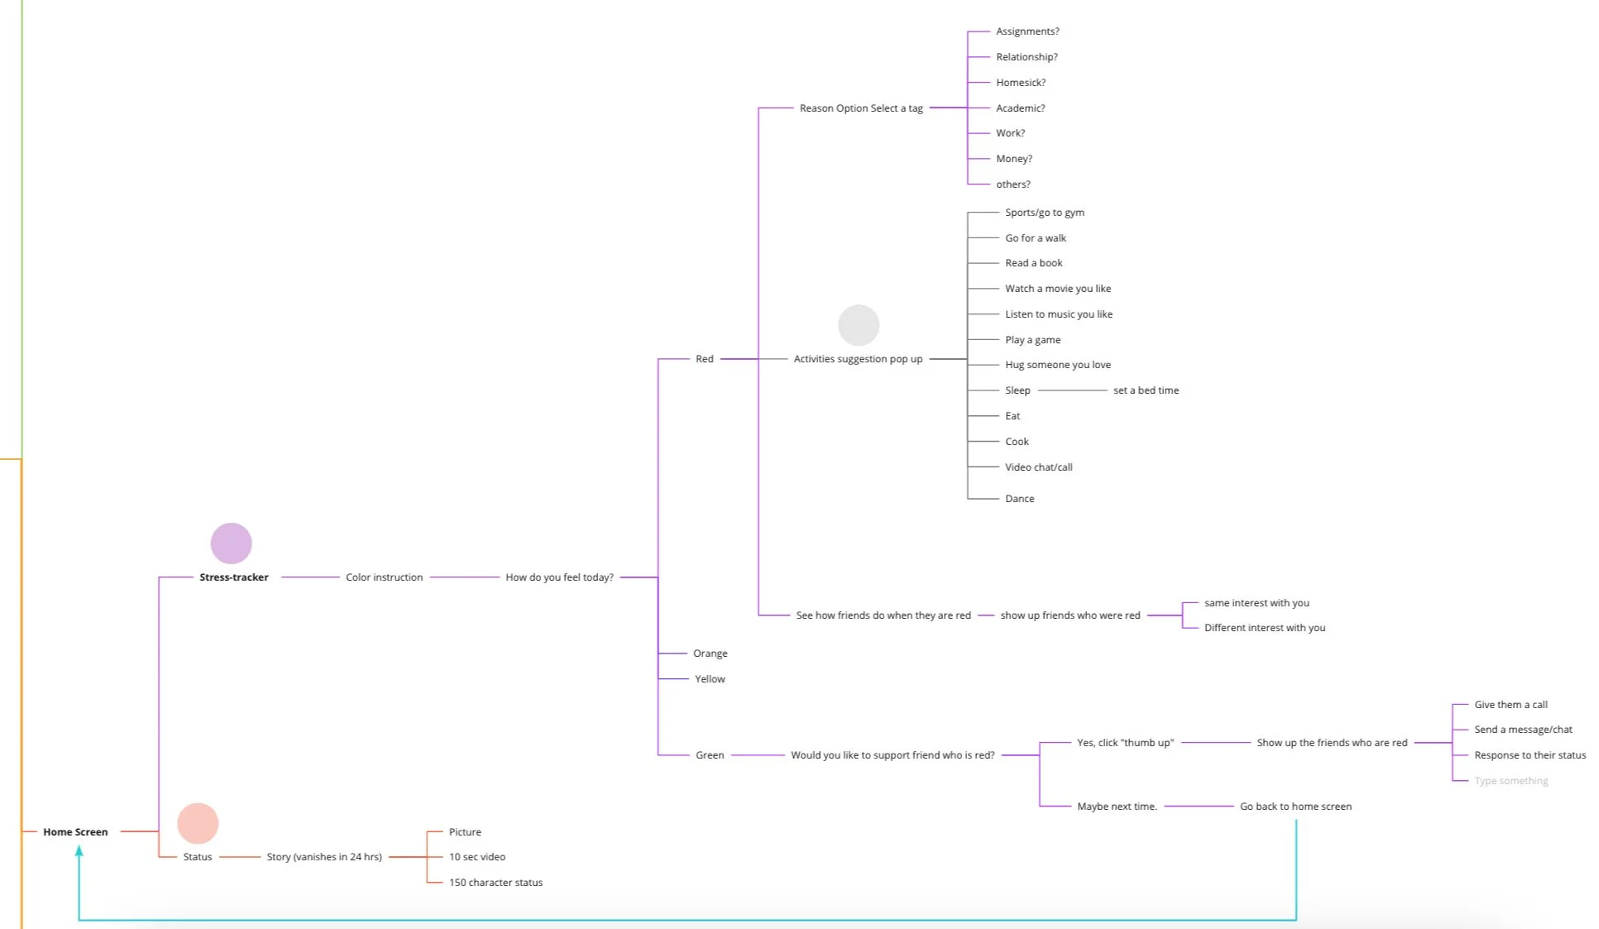Select the Red branch node

point(704,359)
